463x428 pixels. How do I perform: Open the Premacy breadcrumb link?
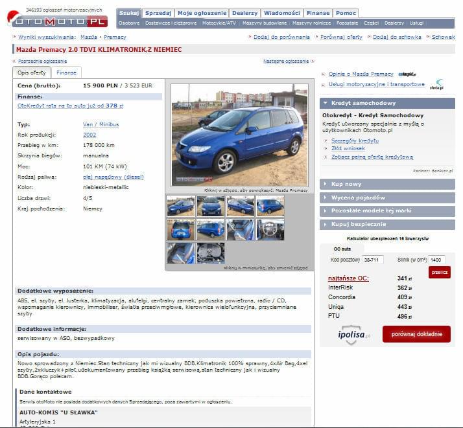click(x=115, y=37)
